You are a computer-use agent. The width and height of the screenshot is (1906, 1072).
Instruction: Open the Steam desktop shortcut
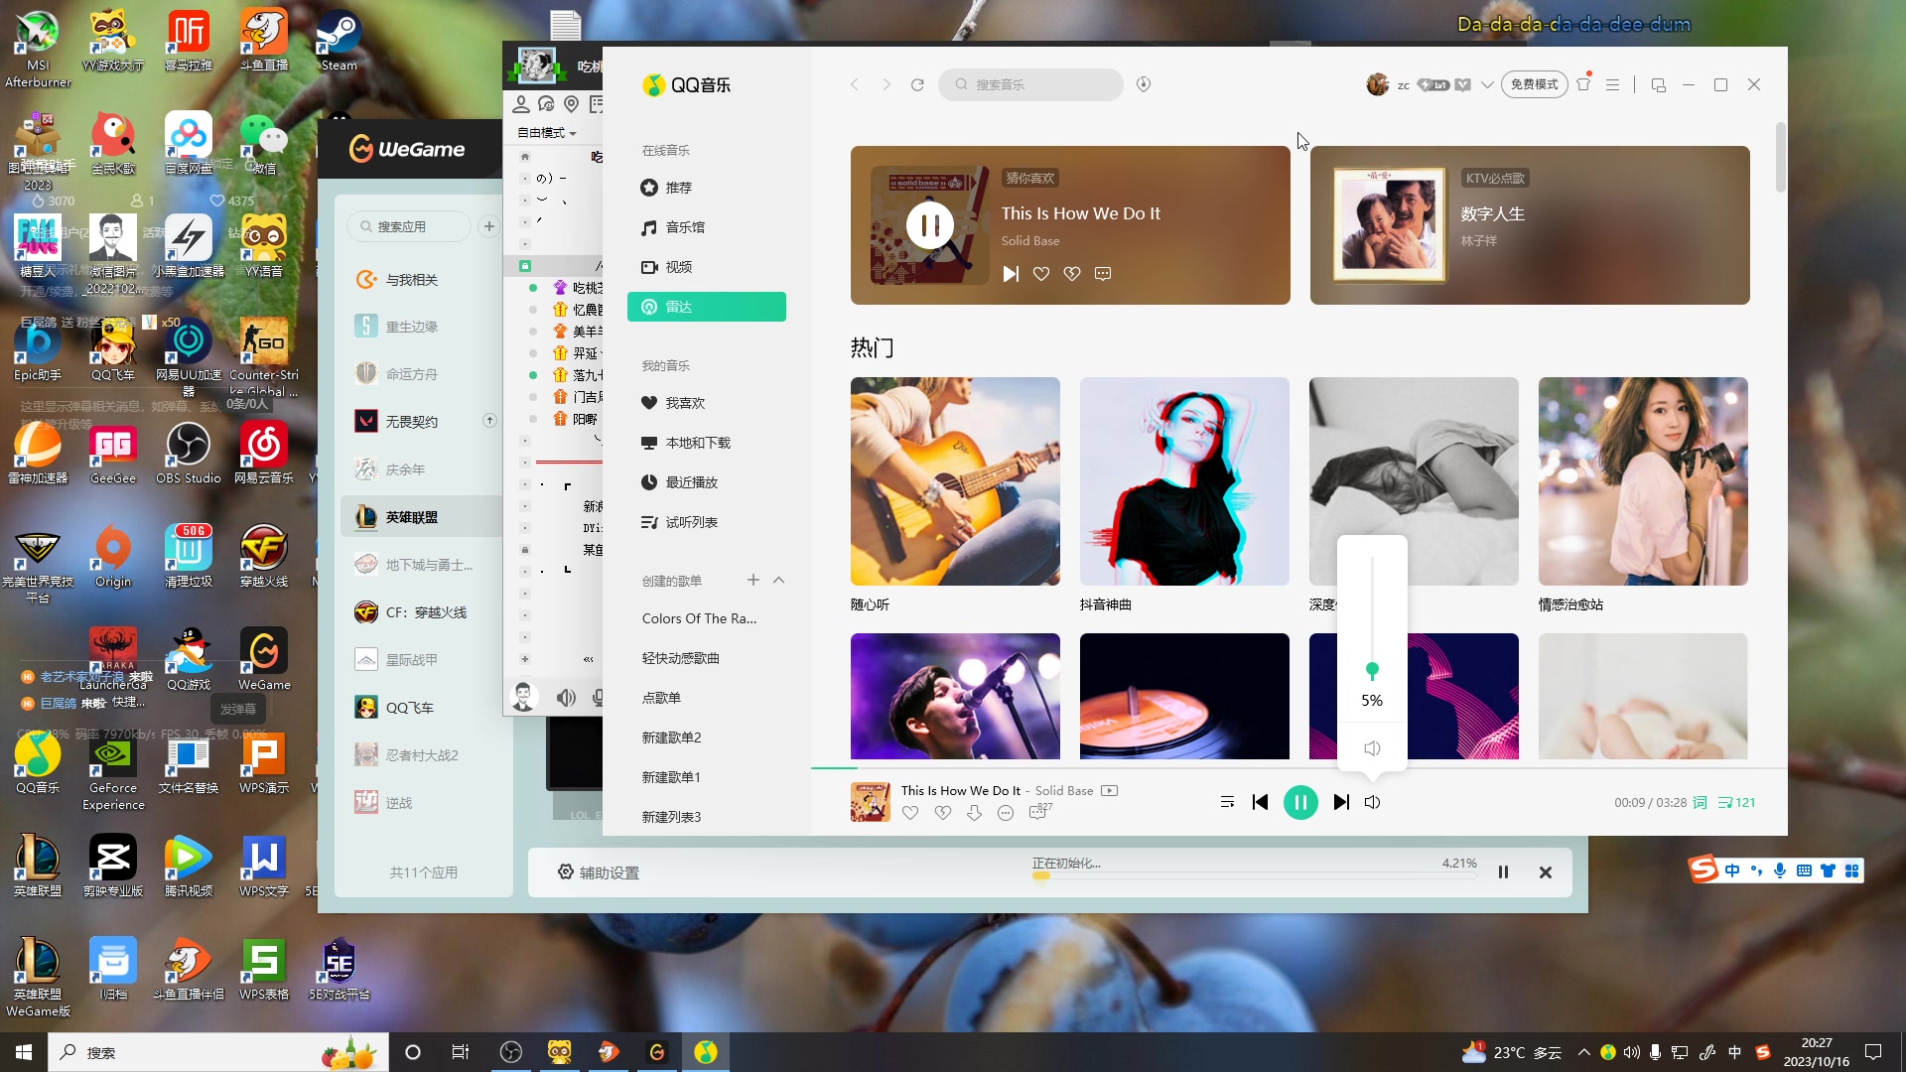339,42
